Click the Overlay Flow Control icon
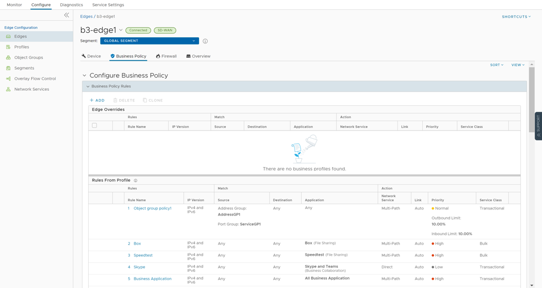Screen dimensions: 542x288 point(8,79)
